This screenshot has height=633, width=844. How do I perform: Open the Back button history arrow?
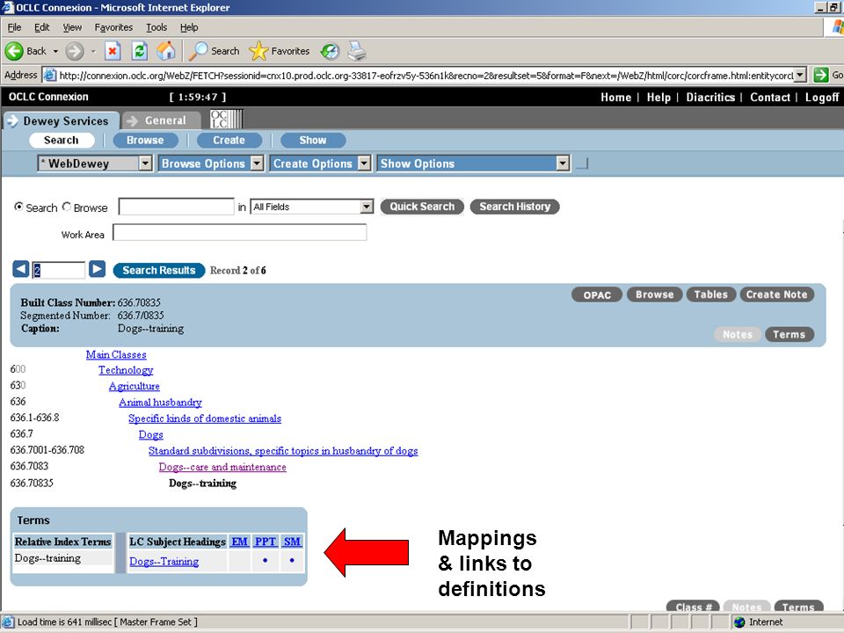pyautogui.click(x=55, y=51)
